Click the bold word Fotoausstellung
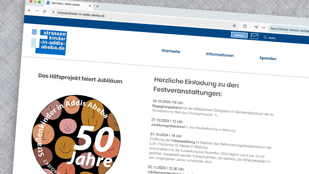This screenshot has width=309, height=174. pos(183,141)
